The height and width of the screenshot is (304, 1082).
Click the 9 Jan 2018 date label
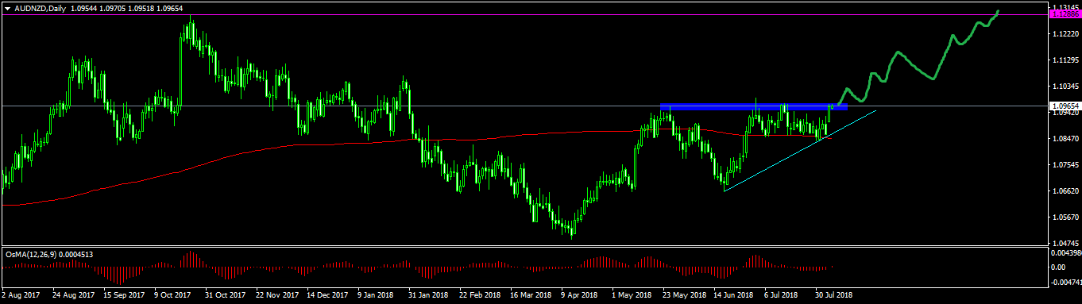tap(377, 294)
